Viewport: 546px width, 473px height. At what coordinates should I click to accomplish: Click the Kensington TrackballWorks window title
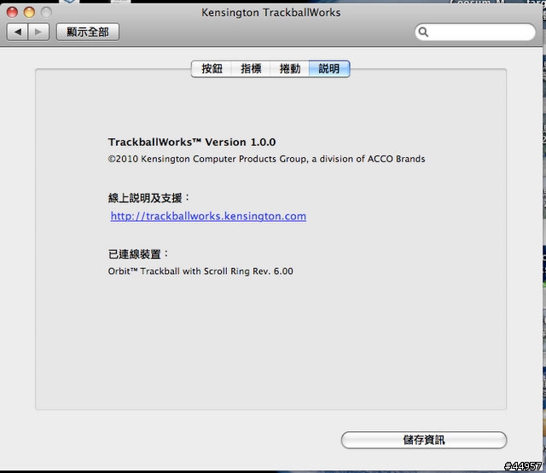271,13
